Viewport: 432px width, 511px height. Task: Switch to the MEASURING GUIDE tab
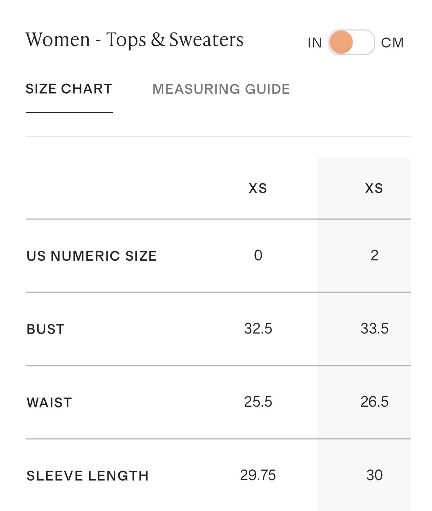tap(221, 89)
